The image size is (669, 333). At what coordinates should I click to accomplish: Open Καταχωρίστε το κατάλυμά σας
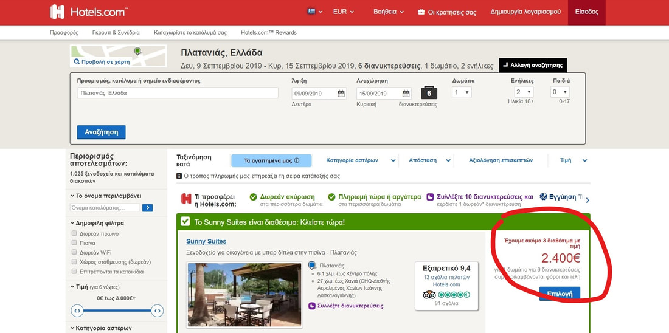tap(190, 32)
